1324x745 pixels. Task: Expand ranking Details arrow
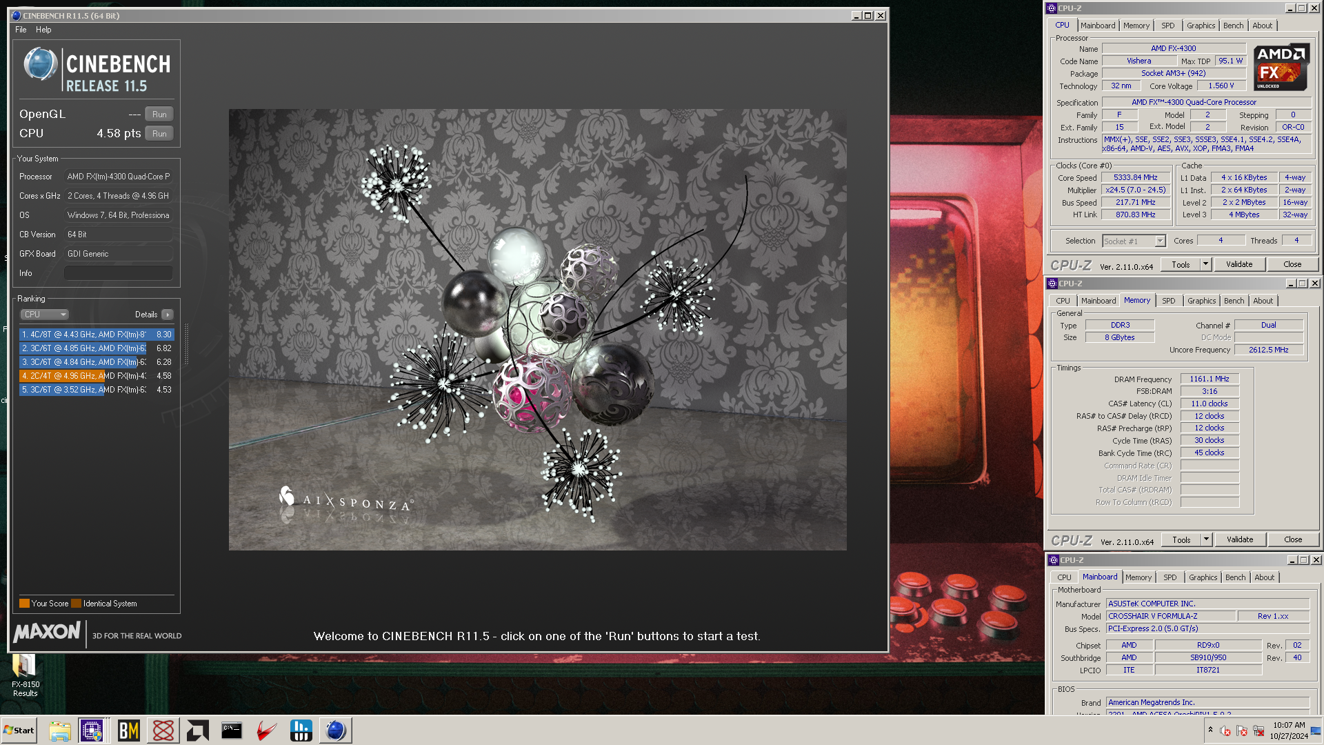click(167, 315)
